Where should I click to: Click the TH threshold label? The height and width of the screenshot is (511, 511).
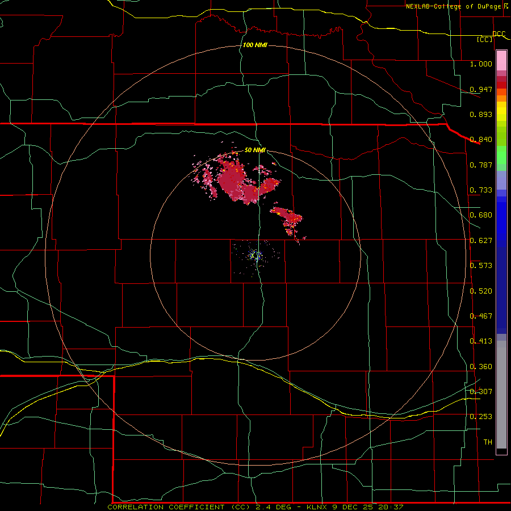click(488, 442)
